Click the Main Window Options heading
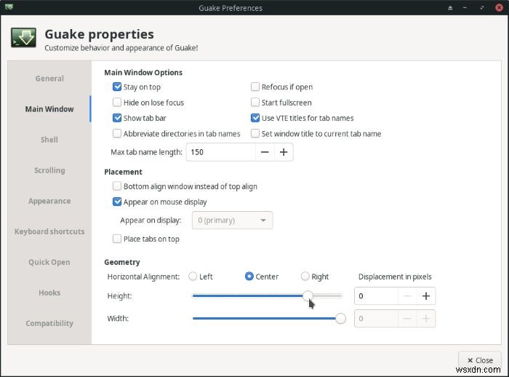The image size is (509, 377). pyautogui.click(x=143, y=73)
